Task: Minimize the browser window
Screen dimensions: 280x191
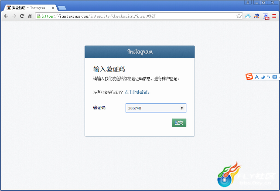Action: tap(257, 3)
